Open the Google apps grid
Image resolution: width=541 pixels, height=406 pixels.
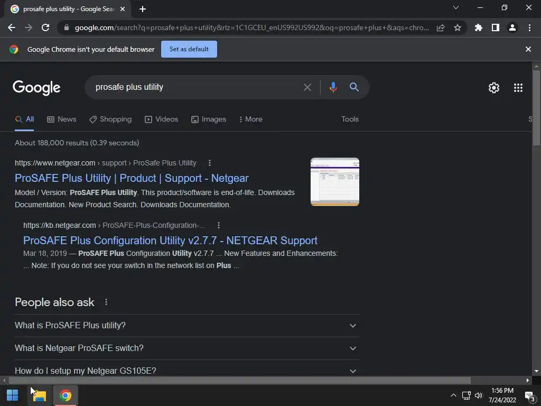tap(518, 88)
